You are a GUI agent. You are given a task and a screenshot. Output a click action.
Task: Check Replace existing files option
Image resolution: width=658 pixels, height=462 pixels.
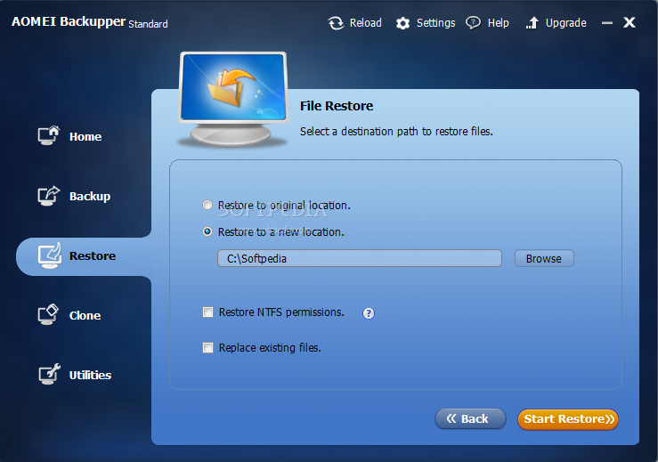[x=207, y=347]
